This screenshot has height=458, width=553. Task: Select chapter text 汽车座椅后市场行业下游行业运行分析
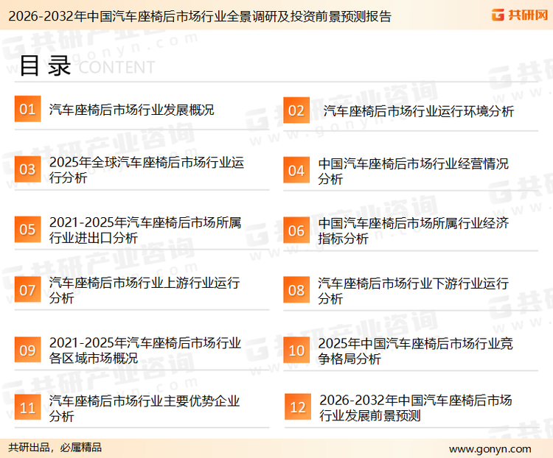pos(414,291)
